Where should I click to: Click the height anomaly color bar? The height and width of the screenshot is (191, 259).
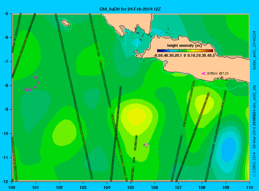pos(185,51)
